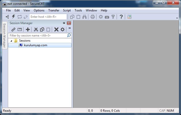Click the Public Key Assistant key icon
Image resolution: width=181 pixels, height=115 pixels.
point(113,17)
